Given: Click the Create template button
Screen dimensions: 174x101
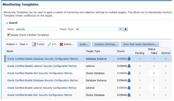Looking at the screenshot, I should point(38,44).
